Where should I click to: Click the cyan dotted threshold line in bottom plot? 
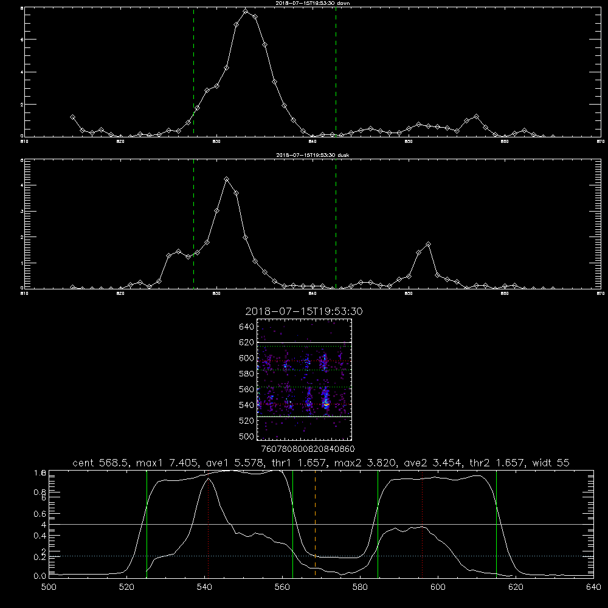tap(321, 556)
